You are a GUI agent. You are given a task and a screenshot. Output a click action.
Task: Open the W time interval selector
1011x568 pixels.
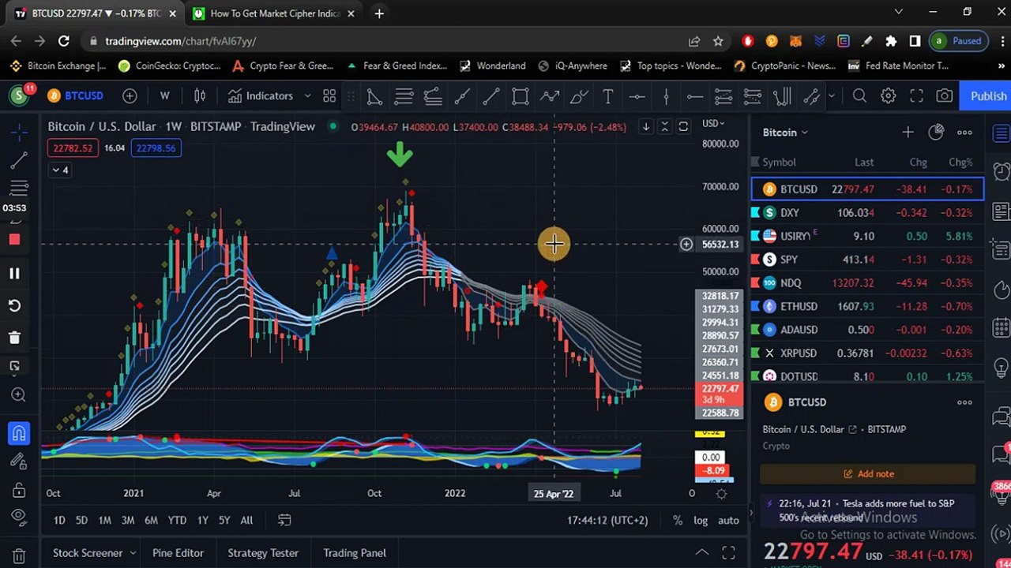click(164, 95)
